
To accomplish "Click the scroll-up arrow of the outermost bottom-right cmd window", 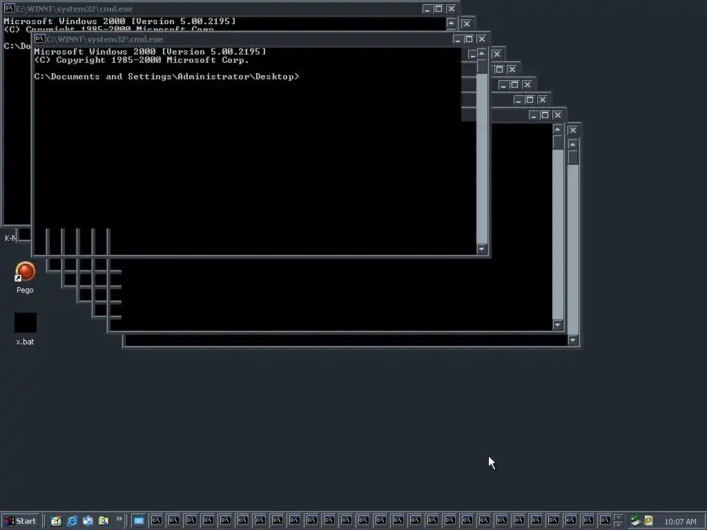I will (573, 144).
